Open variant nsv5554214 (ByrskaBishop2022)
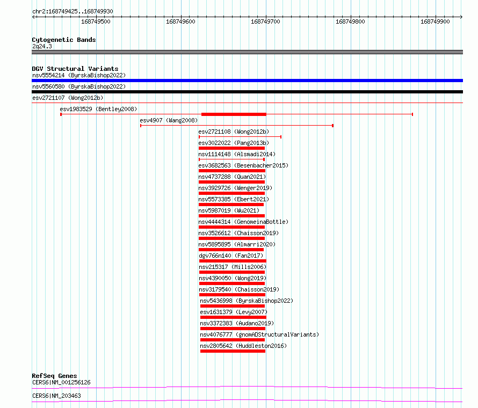The width and height of the screenshot is (478, 408). click(x=79, y=75)
